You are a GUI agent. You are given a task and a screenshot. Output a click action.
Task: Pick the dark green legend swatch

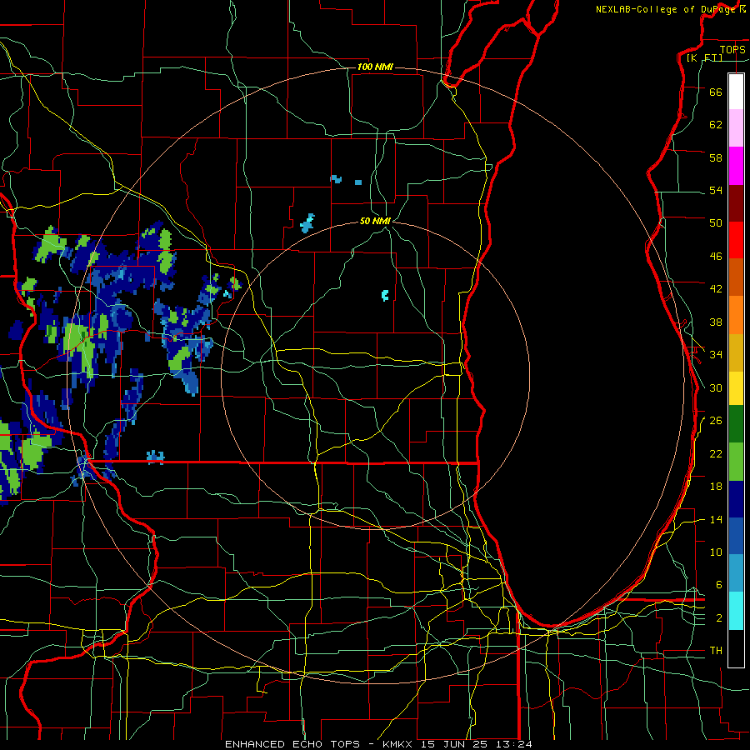point(736,424)
